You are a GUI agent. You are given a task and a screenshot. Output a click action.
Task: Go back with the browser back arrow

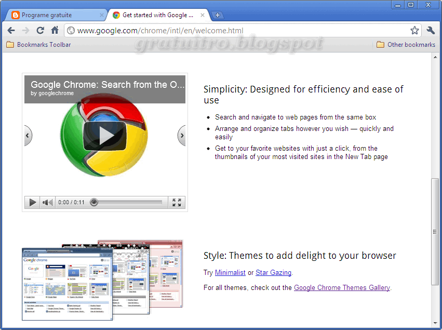[11, 30]
